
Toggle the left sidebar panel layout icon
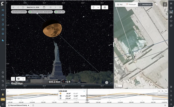click(x=3, y=104)
